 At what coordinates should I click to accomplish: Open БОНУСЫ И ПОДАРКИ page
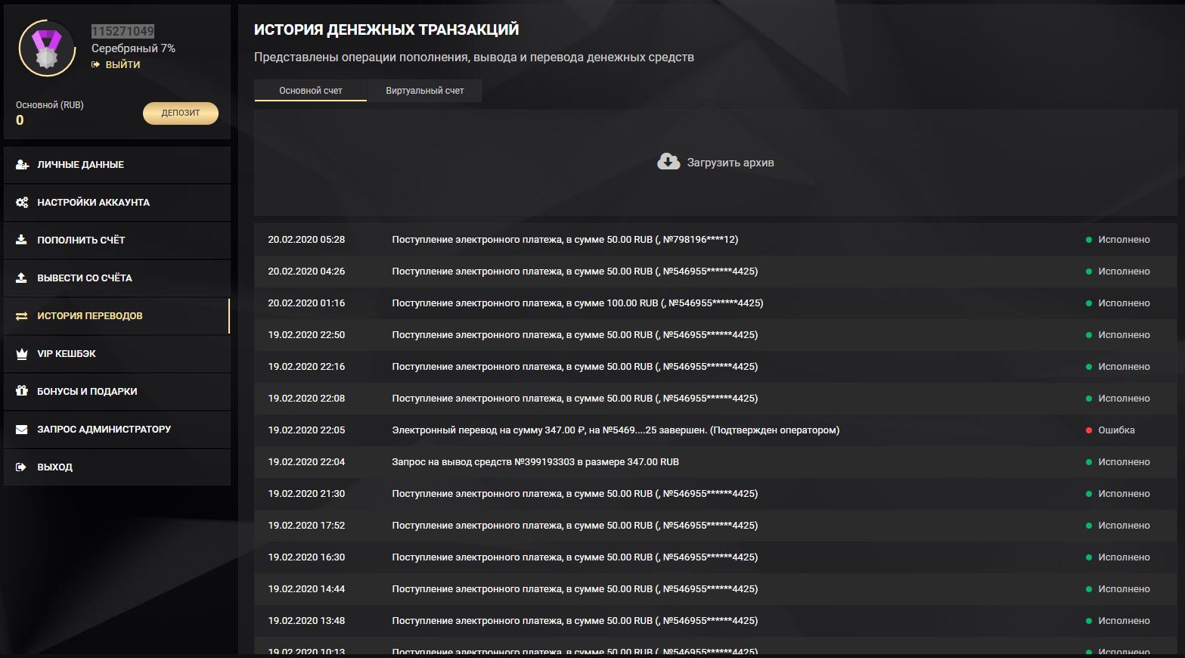[x=117, y=392]
